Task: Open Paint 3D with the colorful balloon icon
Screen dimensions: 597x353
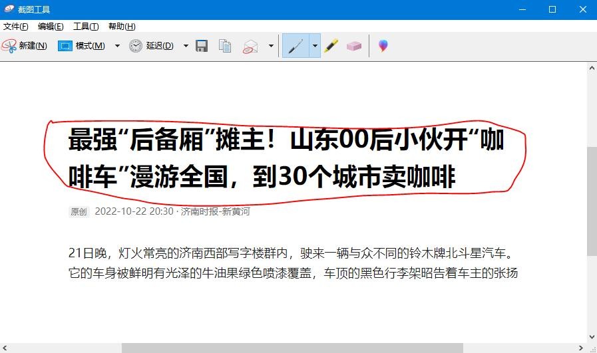Action: (x=383, y=46)
